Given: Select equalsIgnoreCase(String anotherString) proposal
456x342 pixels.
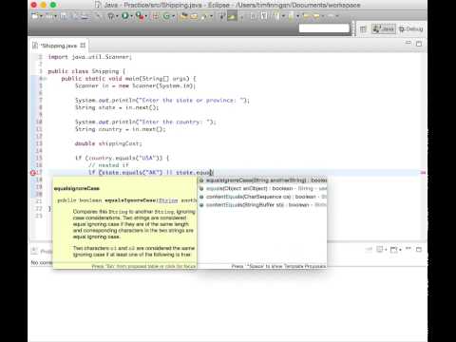Looking at the screenshot, I should (x=262, y=180).
